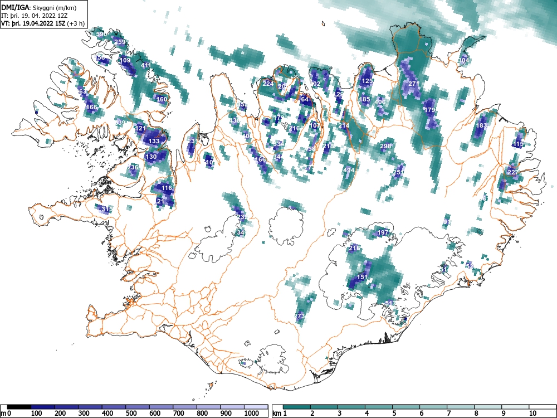
Task: Click the visibility value '218' on the map
Action: [328, 146]
